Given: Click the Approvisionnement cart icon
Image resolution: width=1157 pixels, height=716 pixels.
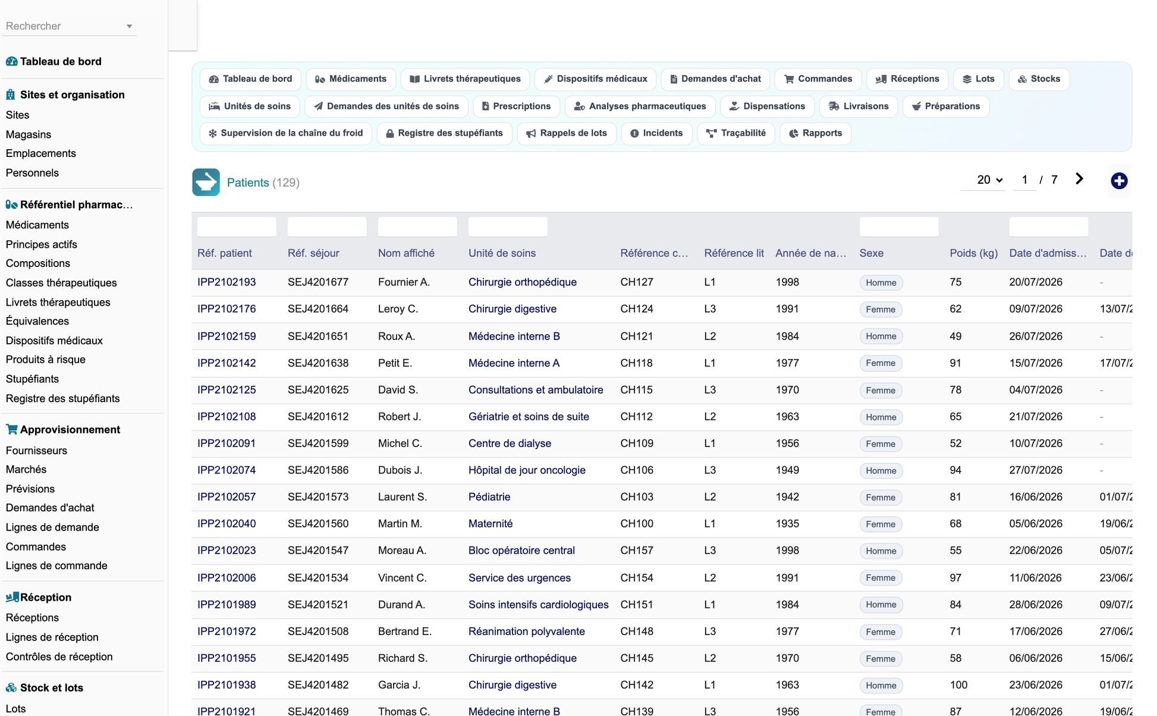Looking at the screenshot, I should click(11, 429).
